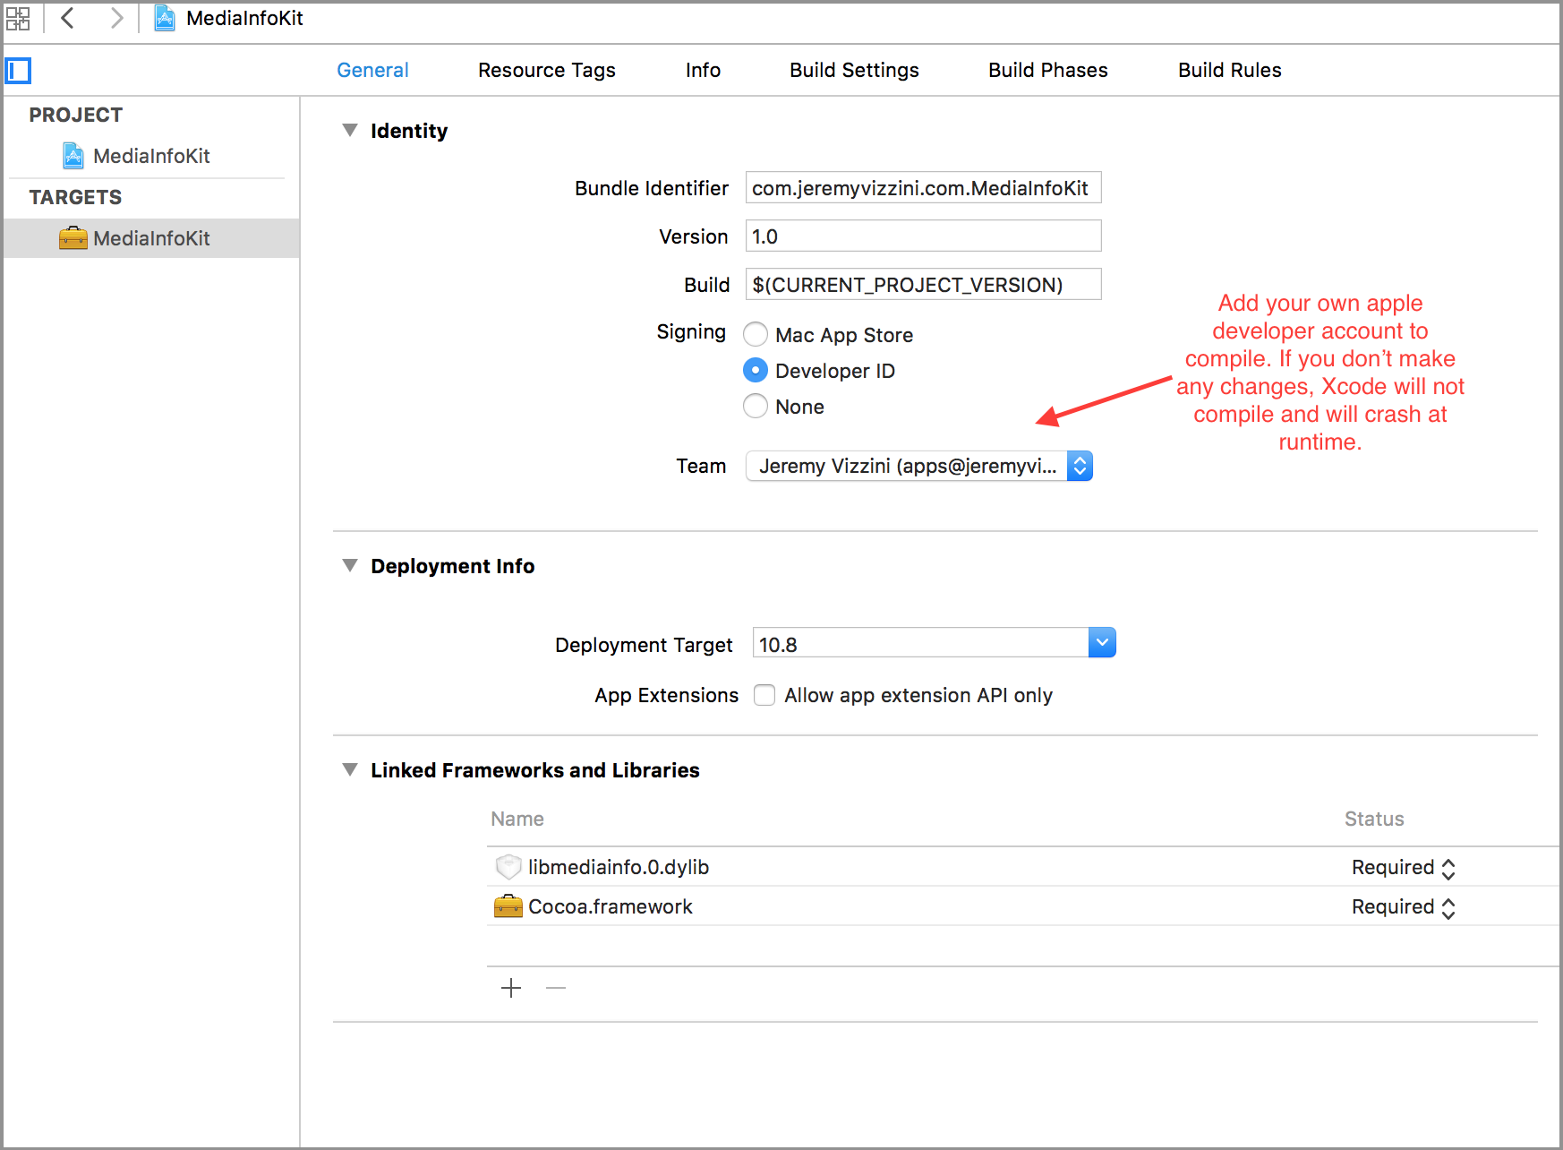Add a linked framework with plus button
The image size is (1563, 1150).
pos(511,988)
